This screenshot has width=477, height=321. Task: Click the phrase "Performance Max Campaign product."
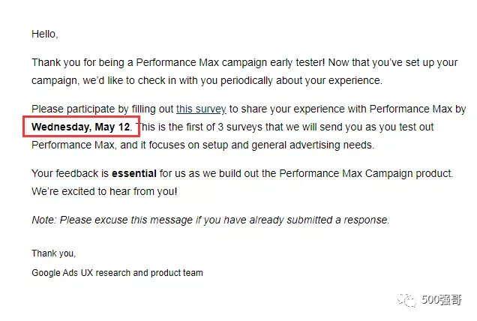(x=366, y=173)
